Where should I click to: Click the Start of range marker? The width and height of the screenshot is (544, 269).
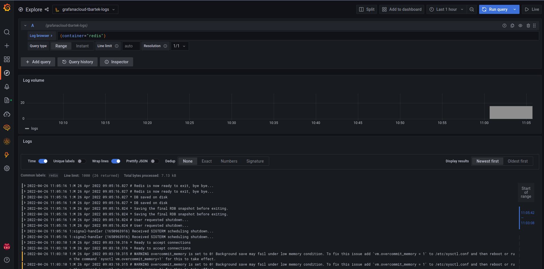pyautogui.click(x=526, y=192)
